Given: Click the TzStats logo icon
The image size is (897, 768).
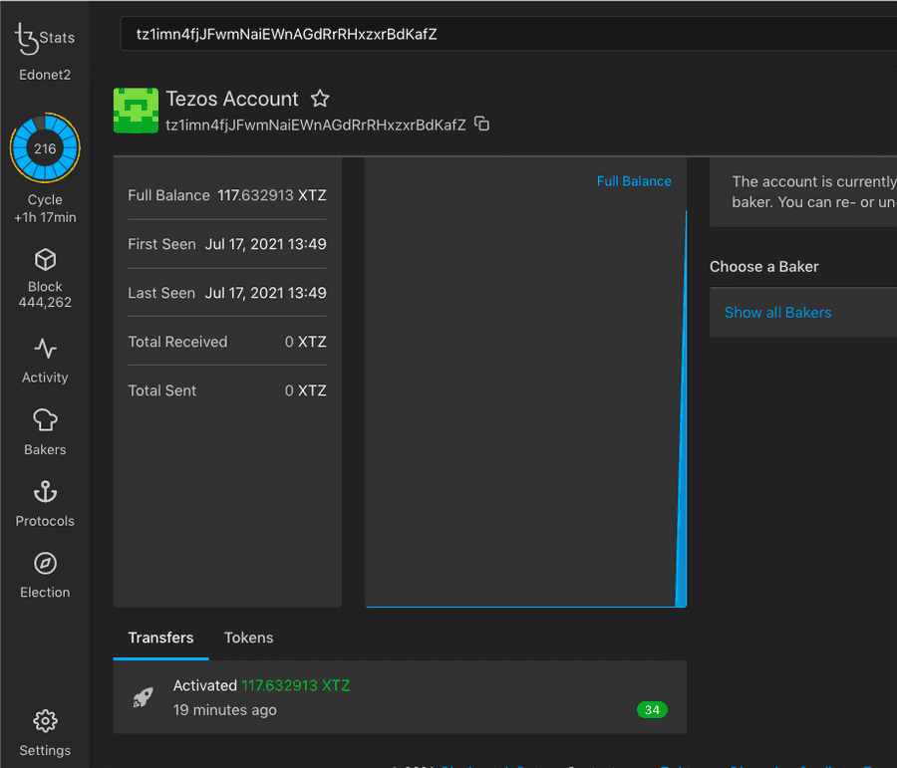Looking at the screenshot, I should pos(27,38).
